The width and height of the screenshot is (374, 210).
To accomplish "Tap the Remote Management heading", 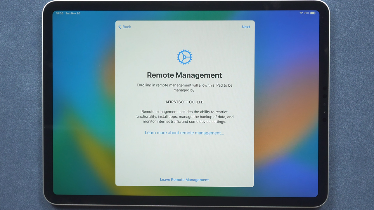I will click(x=184, y=75).
